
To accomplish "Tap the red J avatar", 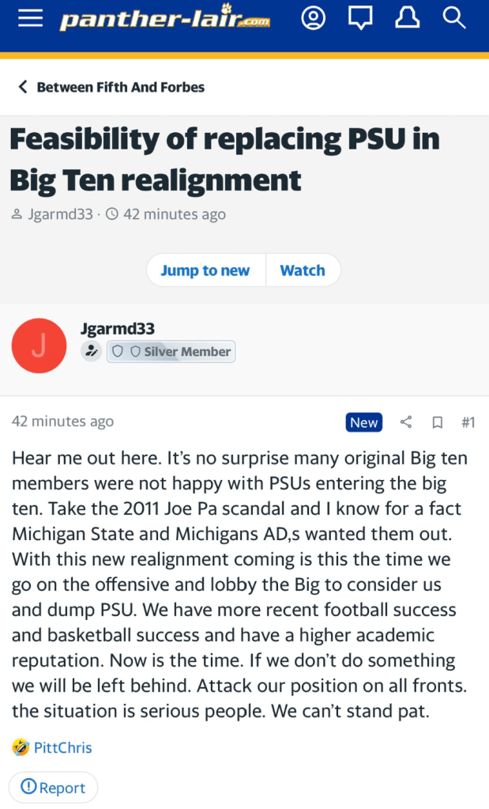I will pos(39,346).
